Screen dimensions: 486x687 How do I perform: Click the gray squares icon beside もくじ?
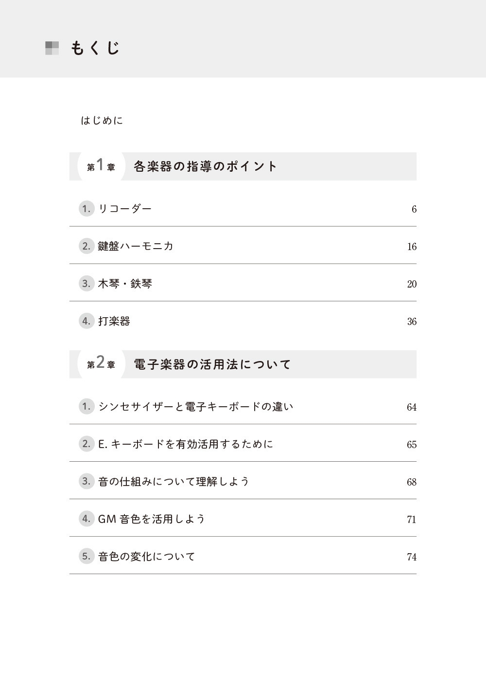click(52, 48)
